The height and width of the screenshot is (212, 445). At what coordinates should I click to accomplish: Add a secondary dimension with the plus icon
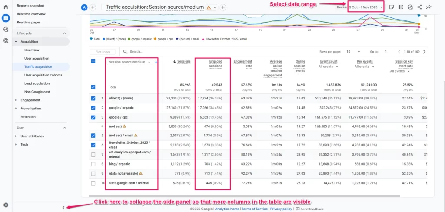156,62
